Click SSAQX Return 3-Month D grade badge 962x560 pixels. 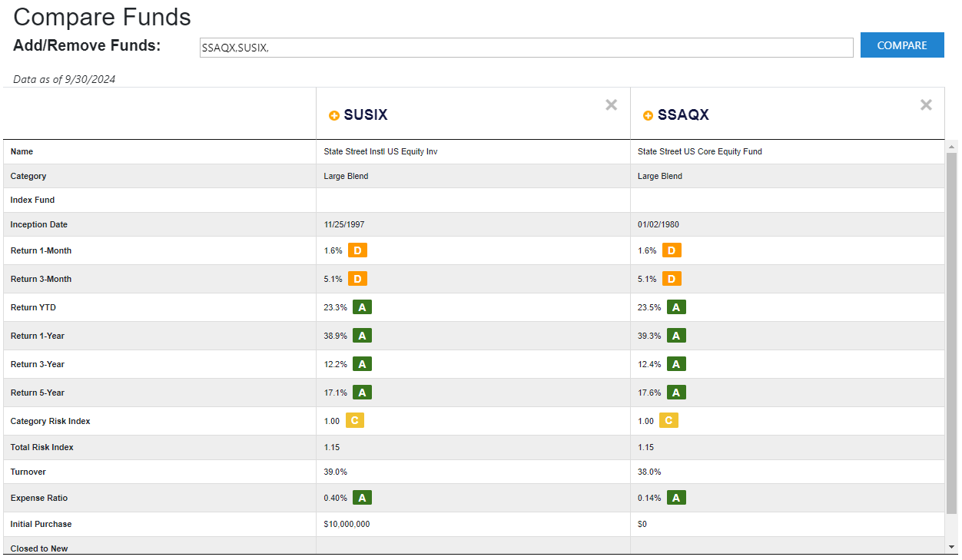click(x=672, y=279)
